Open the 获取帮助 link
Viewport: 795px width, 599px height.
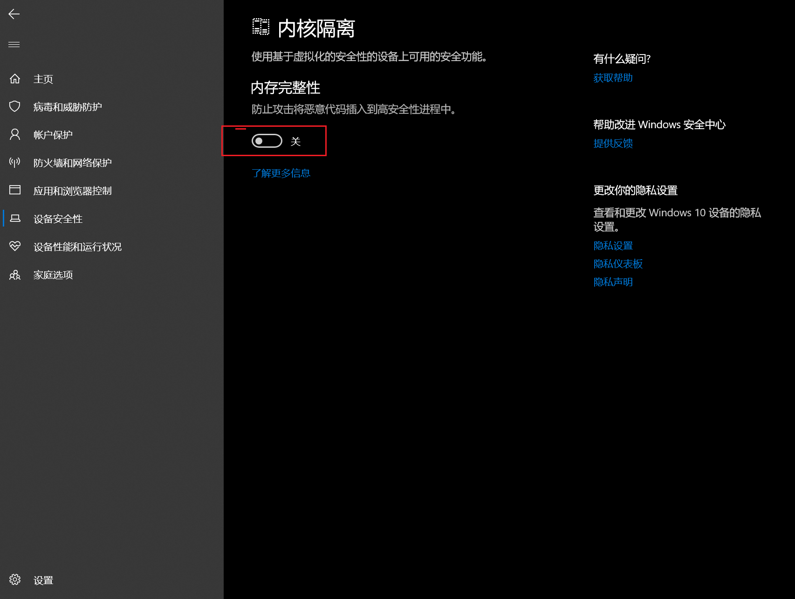click(x=612, y=77)
